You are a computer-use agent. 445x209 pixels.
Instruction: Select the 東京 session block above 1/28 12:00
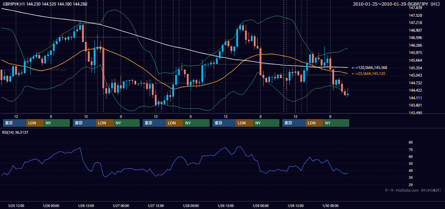pyautogui.click(x=224, y=123)
